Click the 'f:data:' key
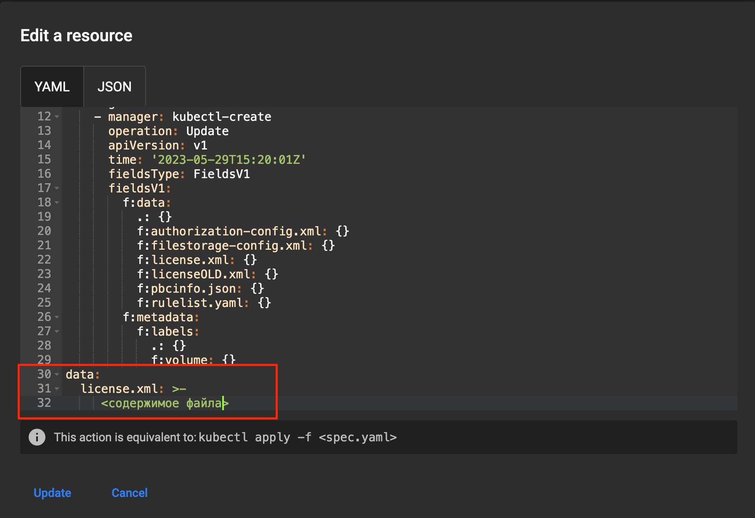The height and width of the screenshot is (518, 755). point(147,203)
